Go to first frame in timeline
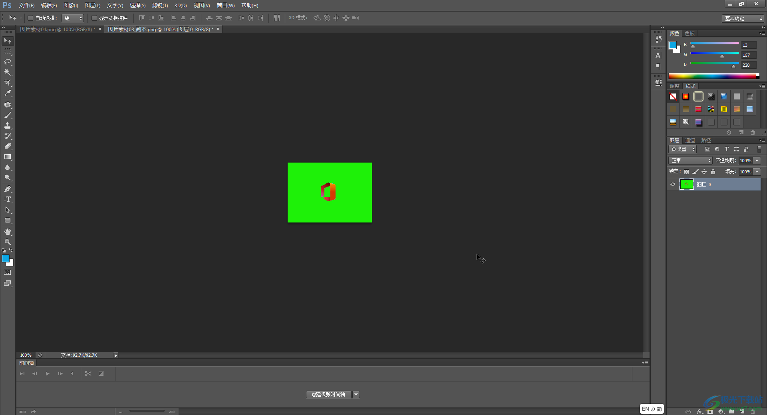 [x=22, y=374]
